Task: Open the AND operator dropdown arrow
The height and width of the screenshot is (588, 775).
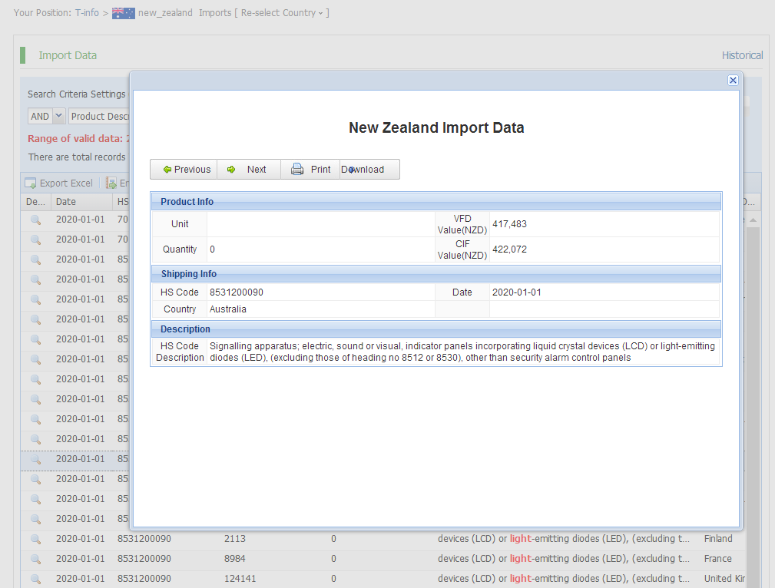Action: [x=59, y=117]
